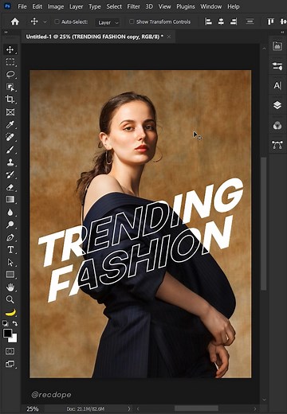
Task: Select the Zoom tool
Action: (x=10, y=299)
